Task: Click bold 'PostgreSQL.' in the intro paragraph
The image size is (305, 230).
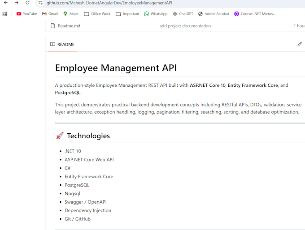Action: click(68, 93)
